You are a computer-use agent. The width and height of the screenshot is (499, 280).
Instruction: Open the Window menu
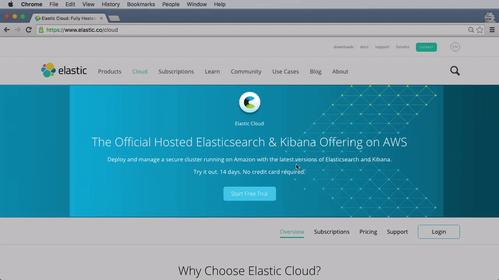196,4
